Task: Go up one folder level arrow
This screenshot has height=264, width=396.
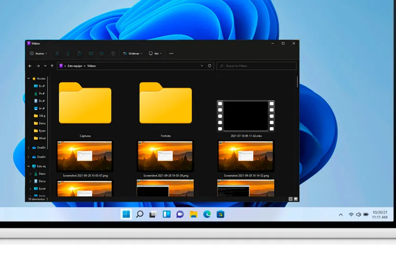Action: tap(52, 66)
